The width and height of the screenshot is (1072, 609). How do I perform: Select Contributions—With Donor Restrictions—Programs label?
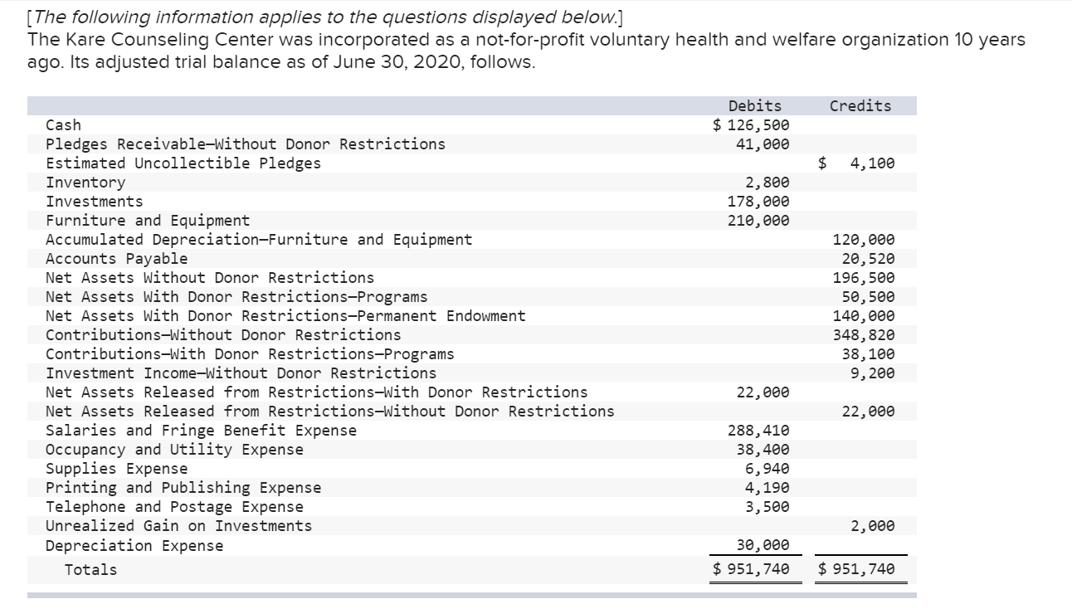click(250, 354)
